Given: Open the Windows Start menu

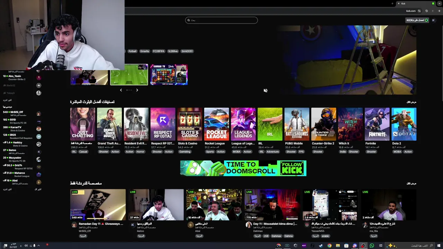Looking at the screenshot, I should [439, 246].
